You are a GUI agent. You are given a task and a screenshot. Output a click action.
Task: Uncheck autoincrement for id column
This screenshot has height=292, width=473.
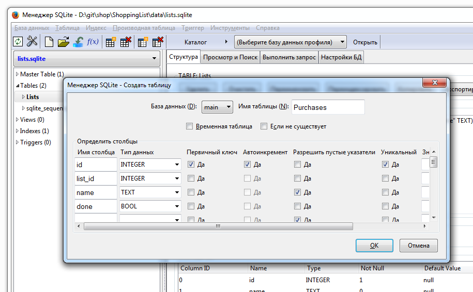pyautogui.click(x=247, y=165)
